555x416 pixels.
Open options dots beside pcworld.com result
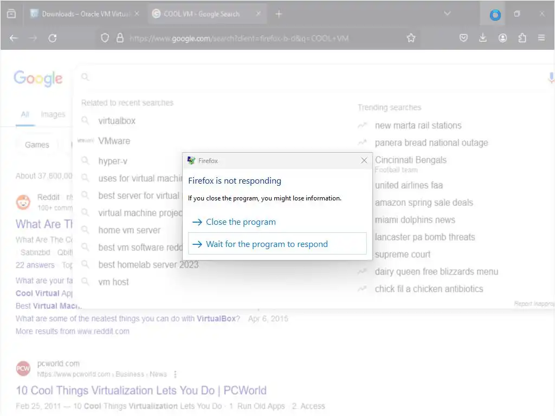tap(175, 374)
